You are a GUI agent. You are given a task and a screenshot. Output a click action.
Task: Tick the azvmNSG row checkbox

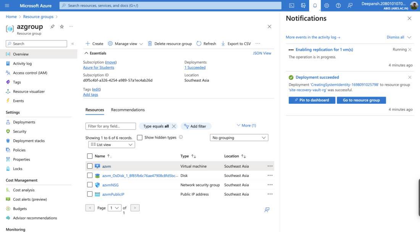tap(90, 185)
